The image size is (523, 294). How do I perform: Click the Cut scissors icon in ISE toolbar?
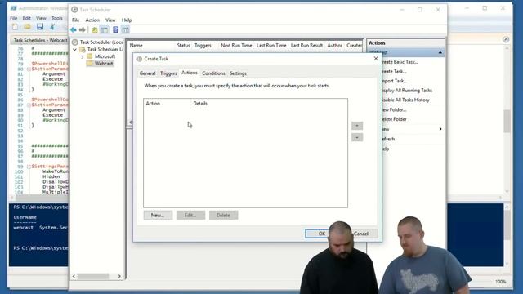coord(52,27)
